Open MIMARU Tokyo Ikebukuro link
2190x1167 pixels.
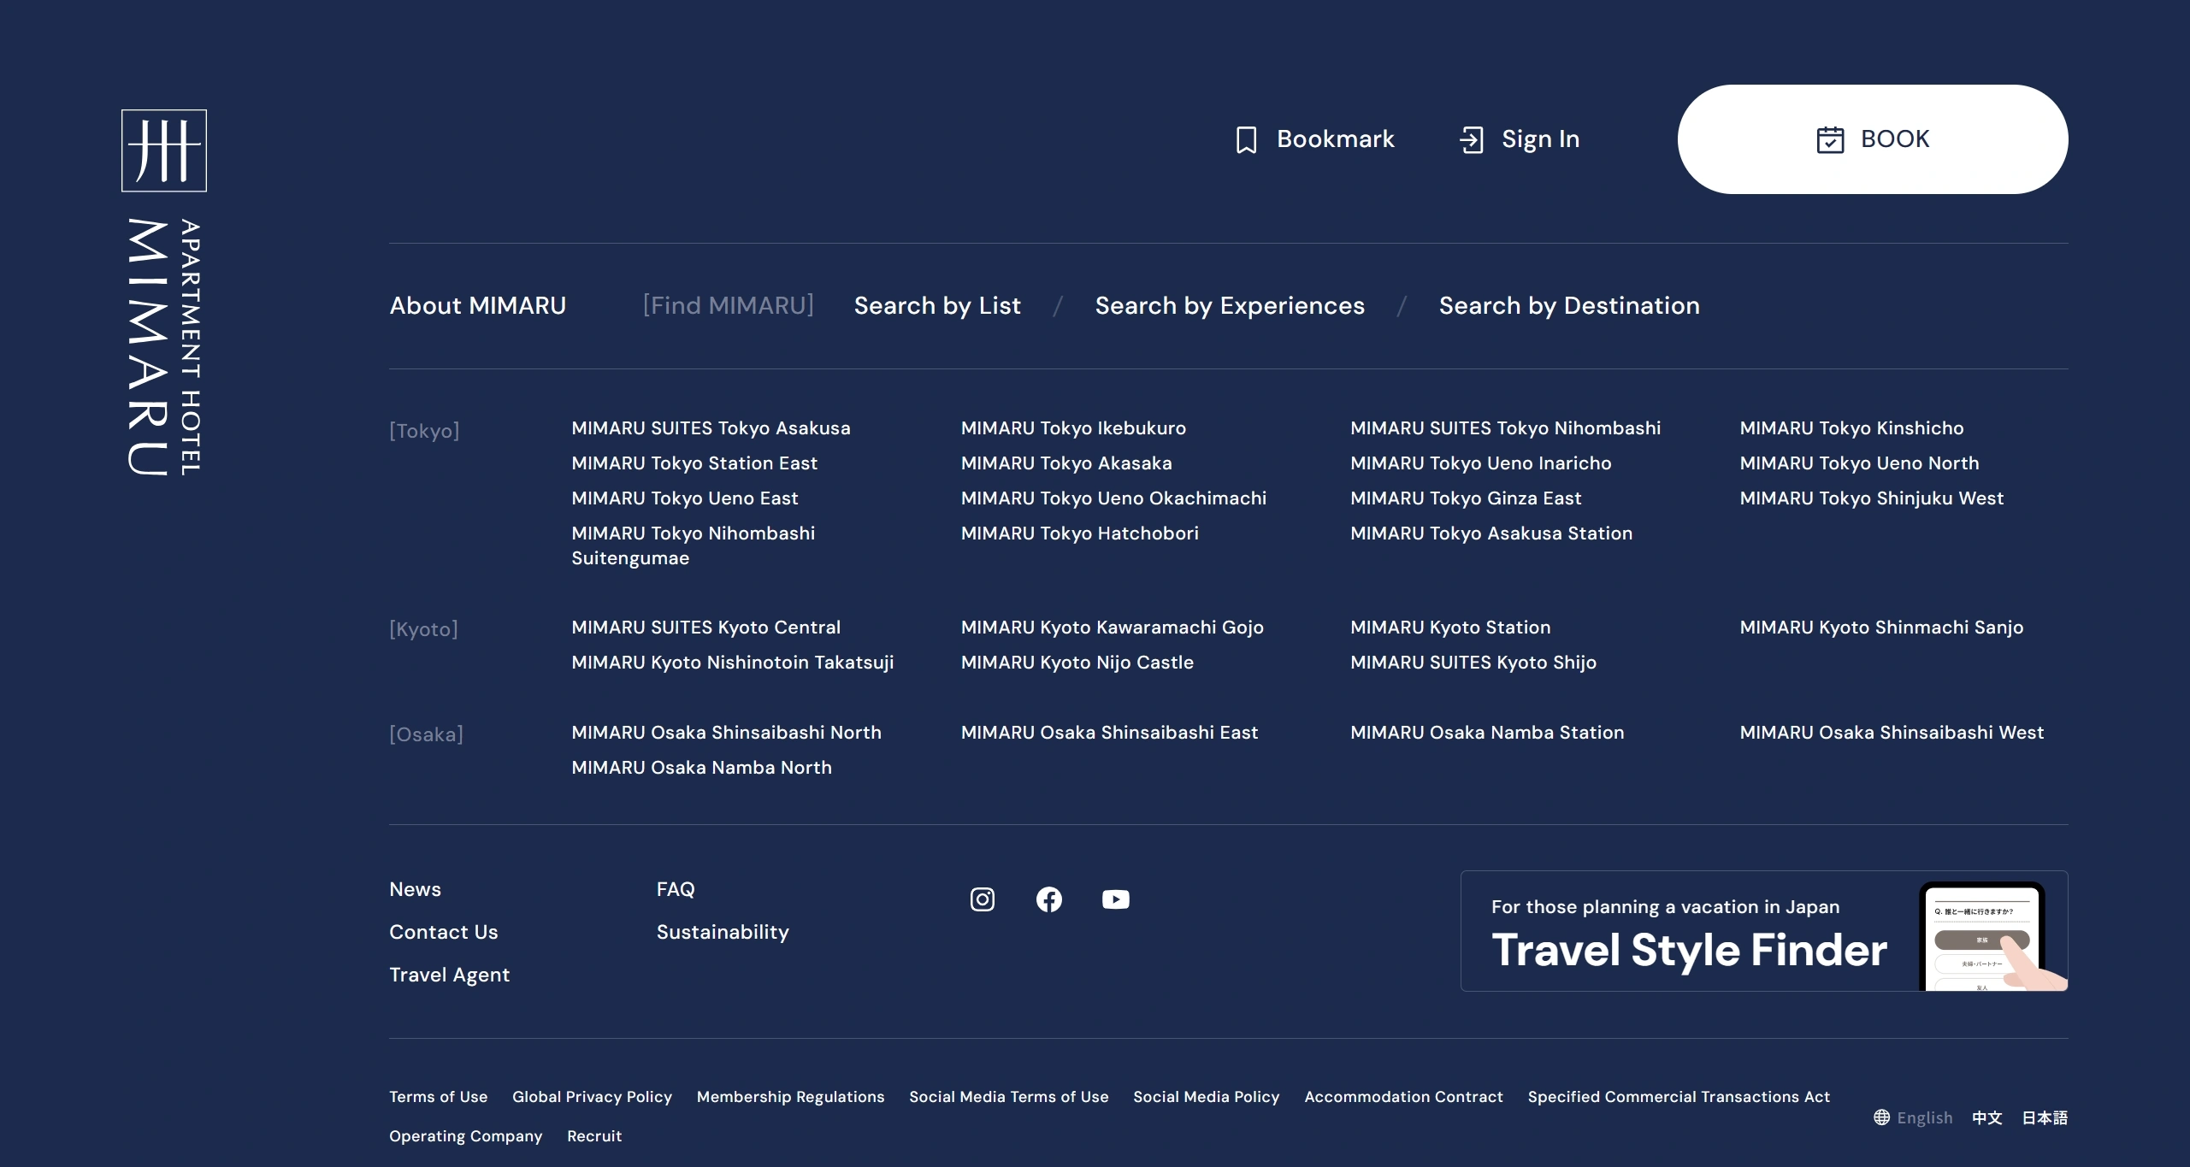pos(1072,427)
